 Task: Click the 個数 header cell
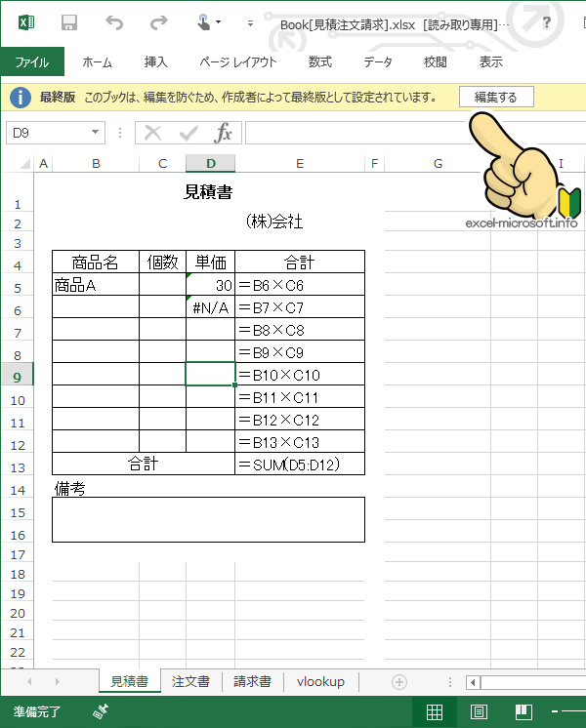pyautogui.click(x=163, y=262)
